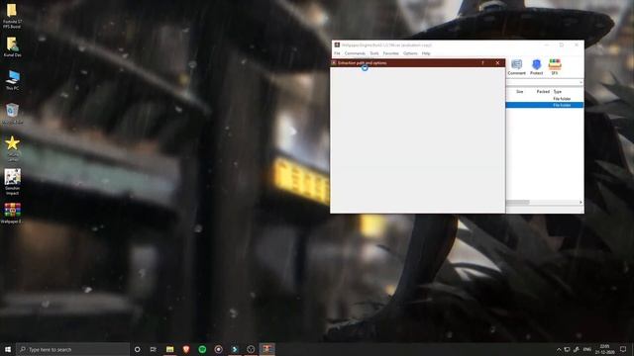Open the File menu in WinRAR

pos(337,53)
